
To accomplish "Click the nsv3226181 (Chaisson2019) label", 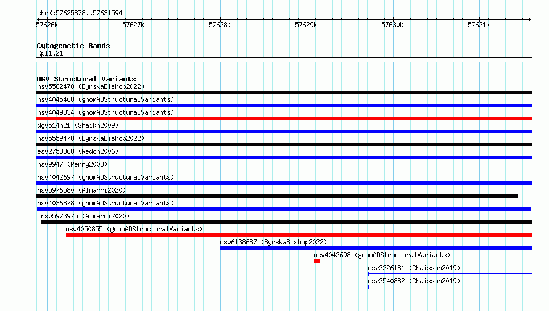I will point(414,268).
